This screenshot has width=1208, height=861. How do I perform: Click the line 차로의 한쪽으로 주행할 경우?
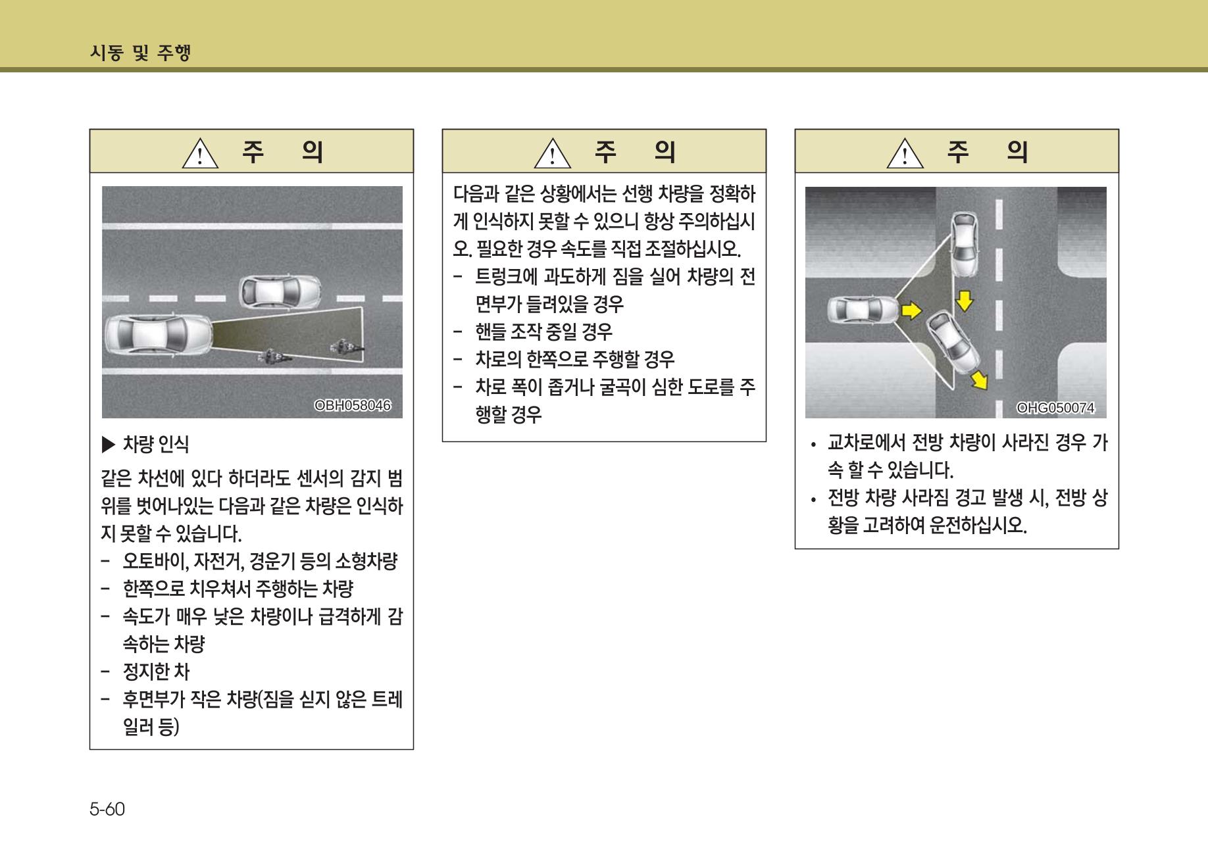point(575,360)
